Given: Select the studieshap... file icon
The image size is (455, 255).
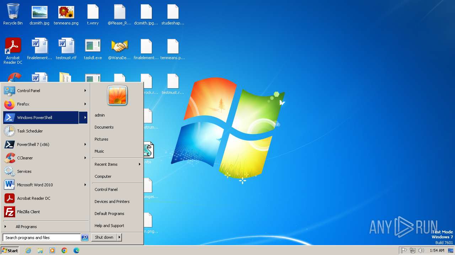Looking at the screenshot, I should (173, 15).
